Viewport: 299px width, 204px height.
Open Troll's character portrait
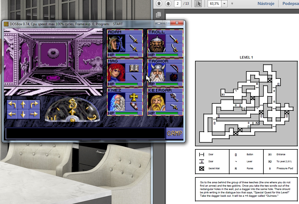157,43
